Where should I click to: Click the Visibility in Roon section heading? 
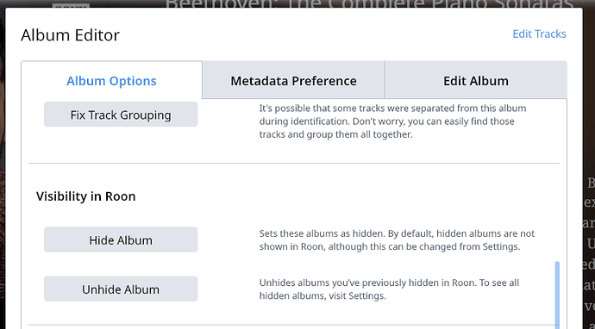click(x=85, y=196)
